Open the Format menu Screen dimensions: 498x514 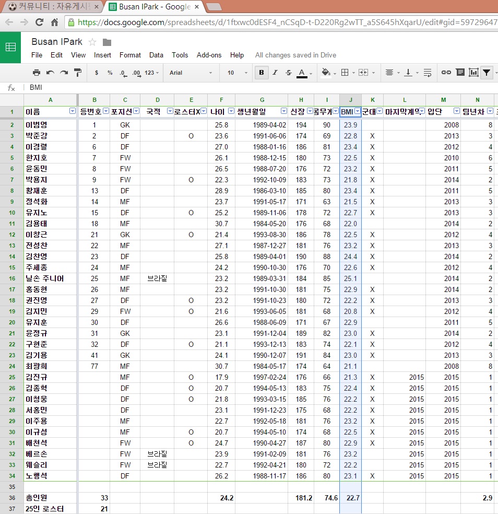[x=130, y=55]
